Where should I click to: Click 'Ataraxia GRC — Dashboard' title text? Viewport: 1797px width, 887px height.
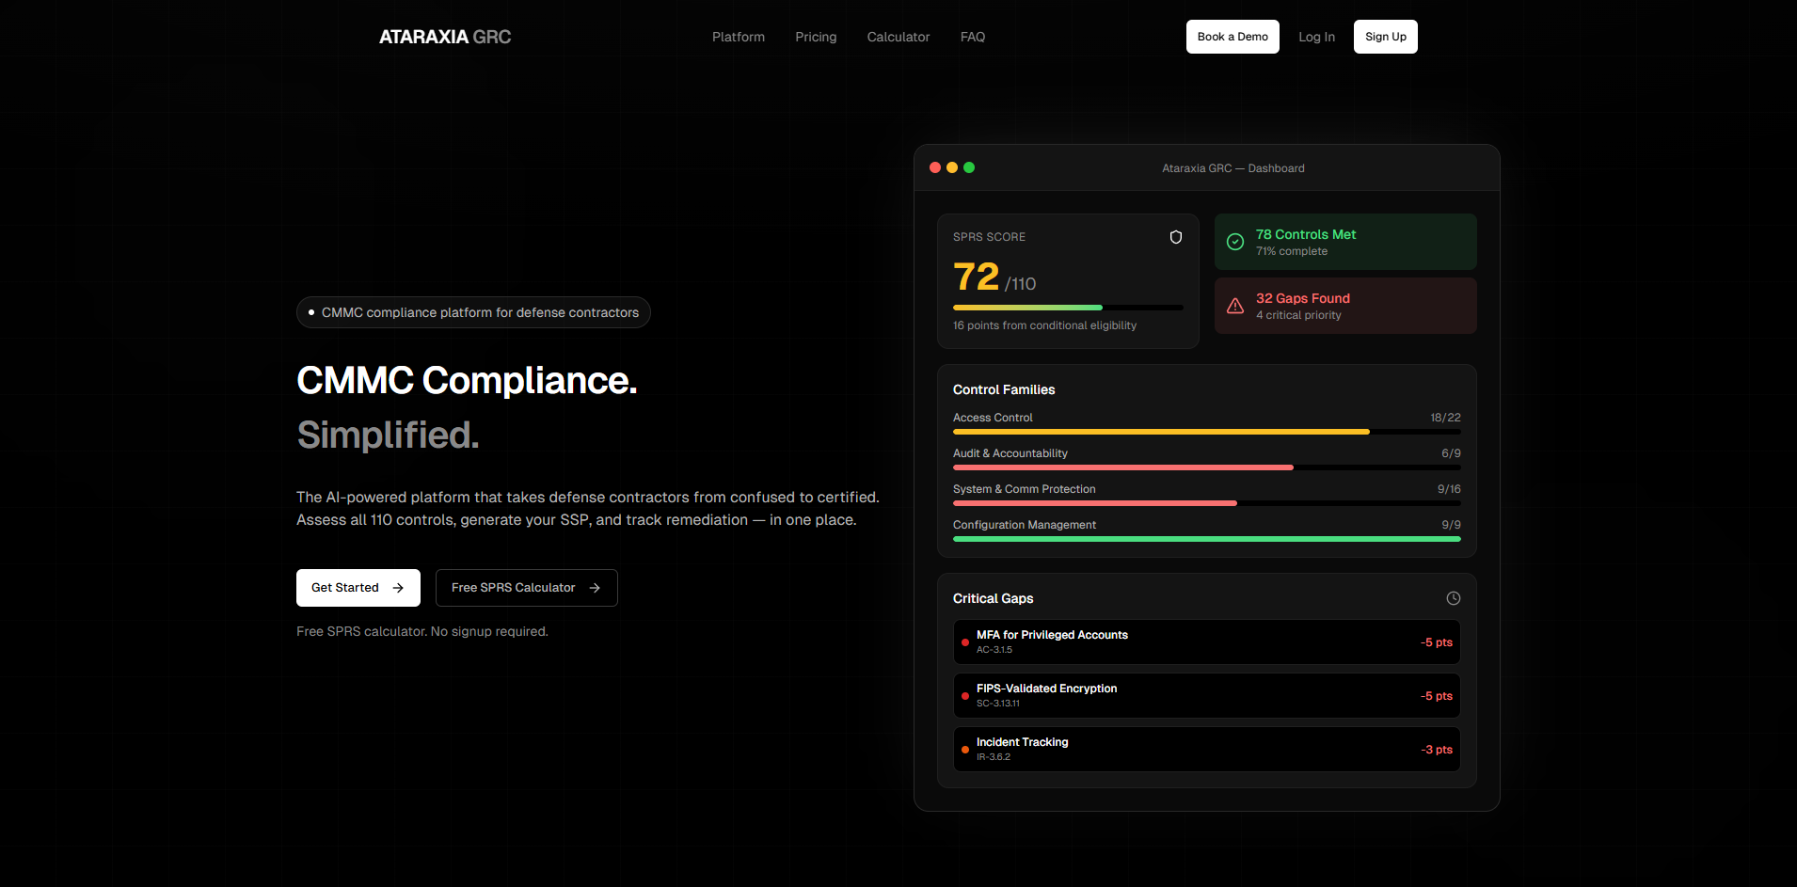tap(1233, 168)
